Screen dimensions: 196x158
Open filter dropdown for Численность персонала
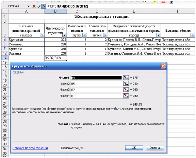[x=65, y=35]
